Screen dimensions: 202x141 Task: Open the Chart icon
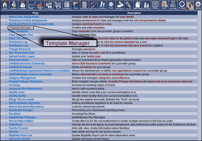click(x=40, y=5)
